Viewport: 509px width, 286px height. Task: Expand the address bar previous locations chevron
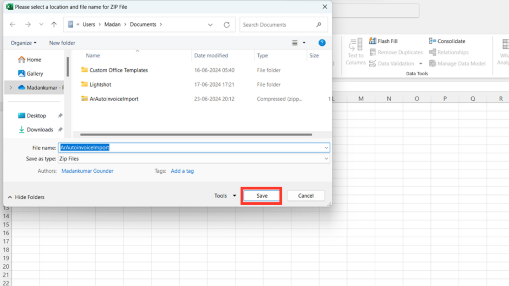(x=210, y=25)
